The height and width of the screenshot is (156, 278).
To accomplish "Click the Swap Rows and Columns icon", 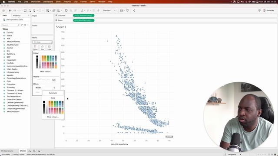I will point(66,10).
